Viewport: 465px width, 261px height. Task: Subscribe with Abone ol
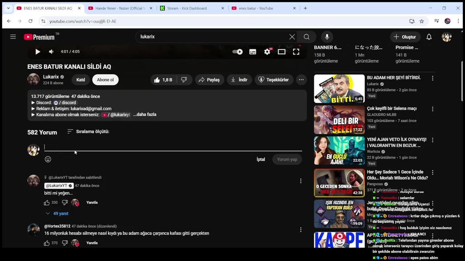point(105,80)
